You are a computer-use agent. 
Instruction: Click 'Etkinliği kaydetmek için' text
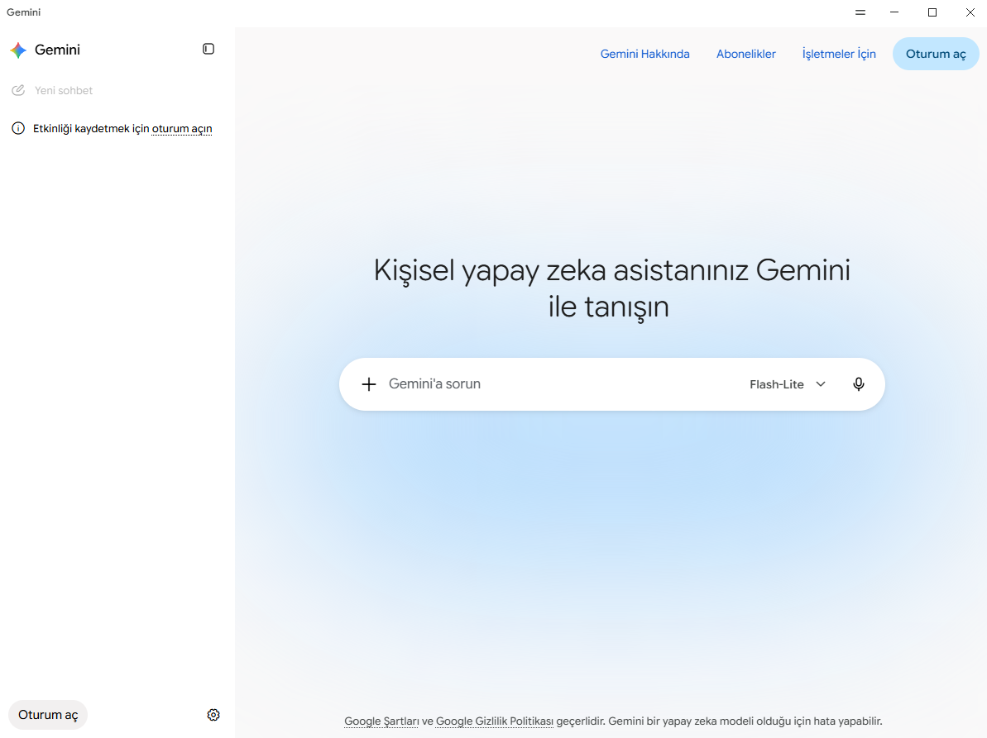(91, 129)
